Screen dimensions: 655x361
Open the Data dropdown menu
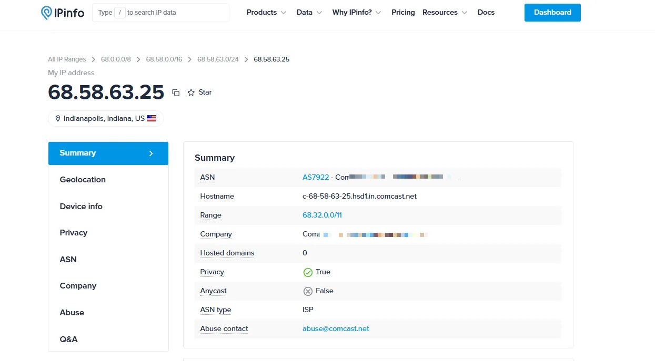tap(309, 13)
